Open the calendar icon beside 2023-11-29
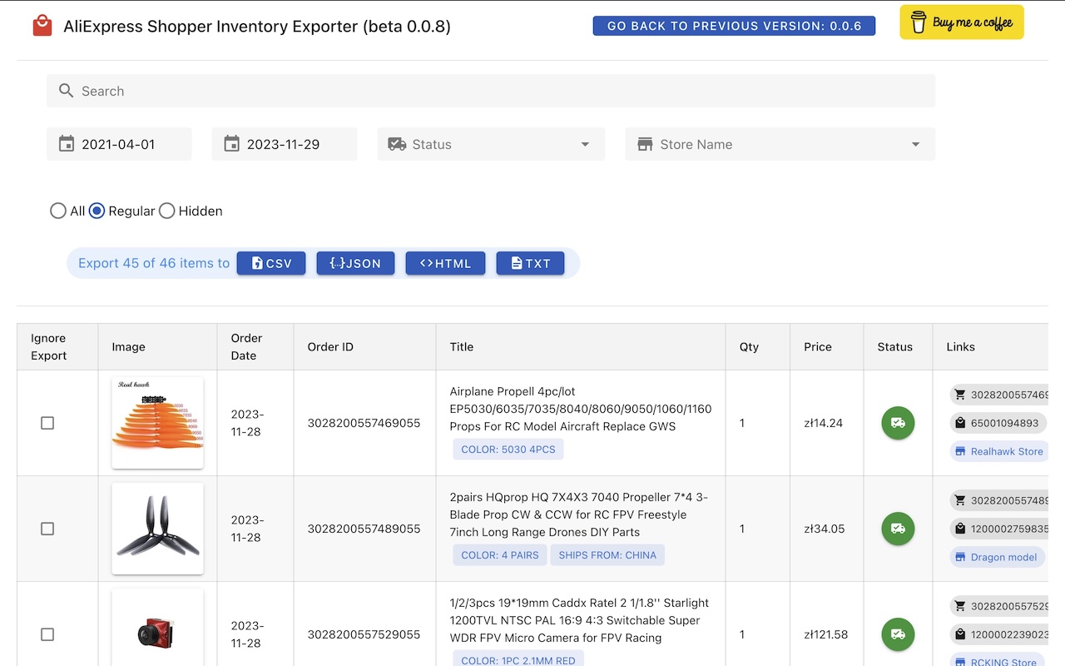The image size is (1065, 666). tap(232, 143)
